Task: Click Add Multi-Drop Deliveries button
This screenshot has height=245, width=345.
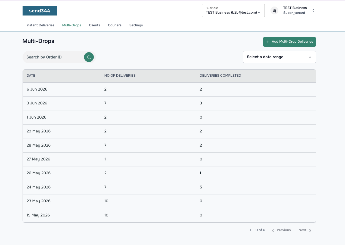Action: (x=290, y=42)
